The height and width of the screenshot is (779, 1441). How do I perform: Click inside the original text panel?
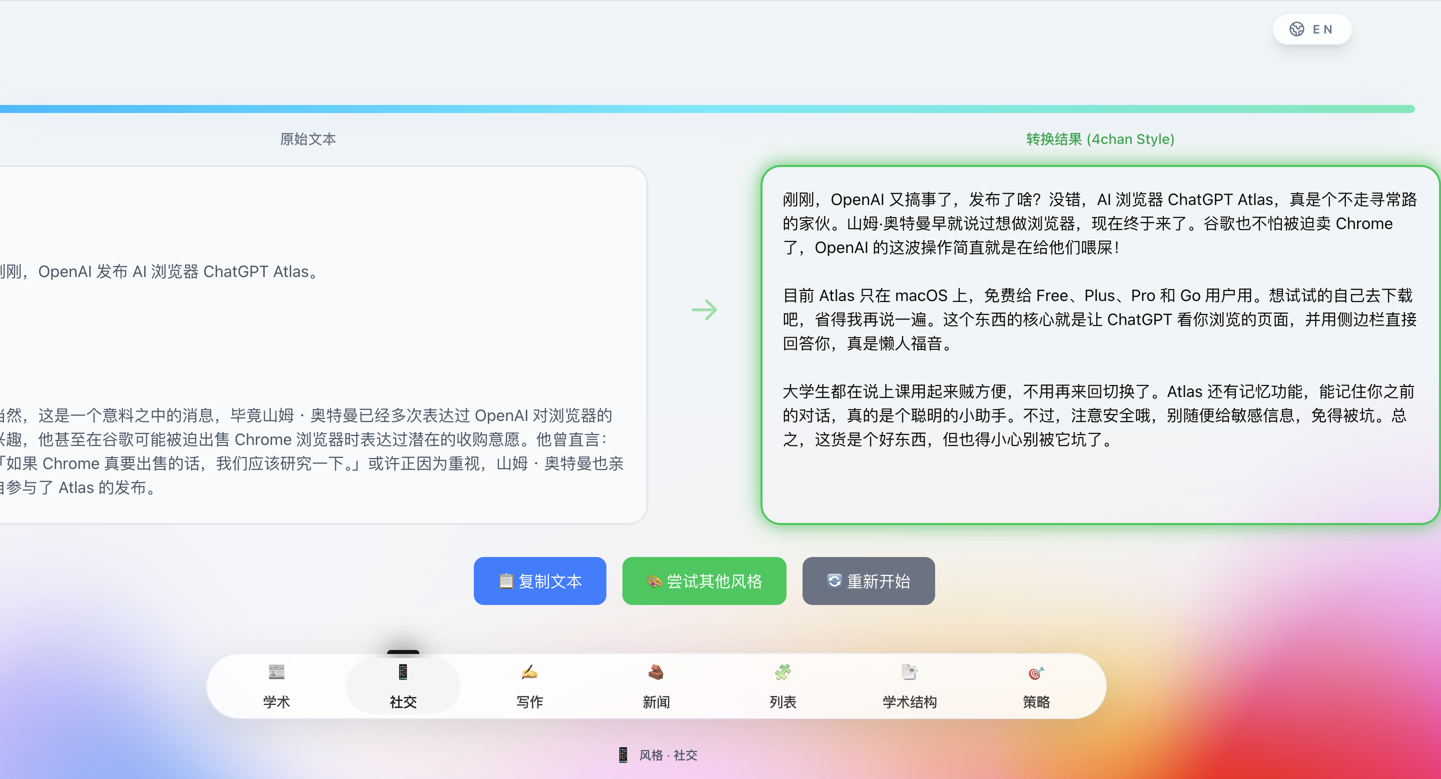(323, 345)
